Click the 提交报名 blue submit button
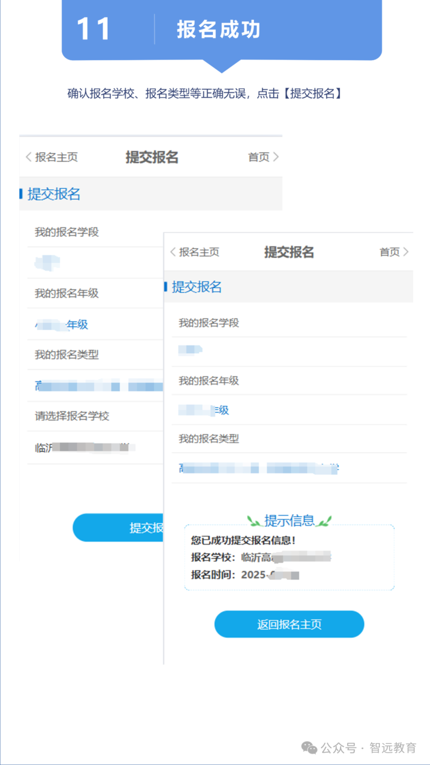430x765 pixels. pos(118,527)
